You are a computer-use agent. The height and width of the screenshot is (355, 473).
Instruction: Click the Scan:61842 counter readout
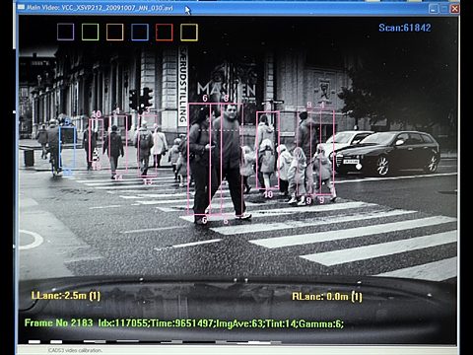405,28
